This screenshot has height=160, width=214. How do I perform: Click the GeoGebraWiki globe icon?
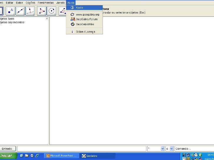[73, 24]
